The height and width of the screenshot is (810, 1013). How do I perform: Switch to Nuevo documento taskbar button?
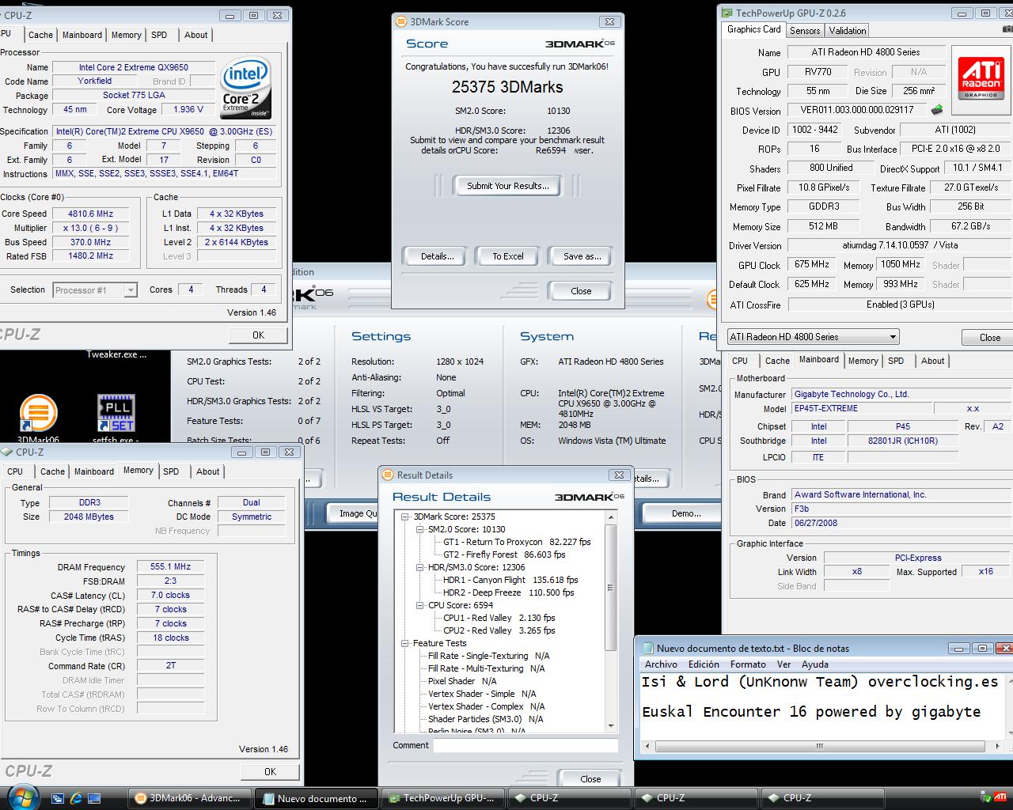[317, 798]
